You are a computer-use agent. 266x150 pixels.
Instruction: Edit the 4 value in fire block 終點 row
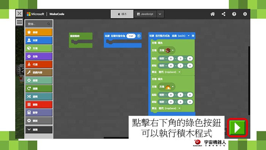(180, 102)
